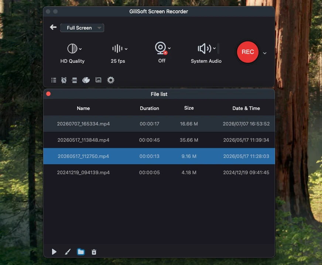Click size 4.18 M

point(189,172)
